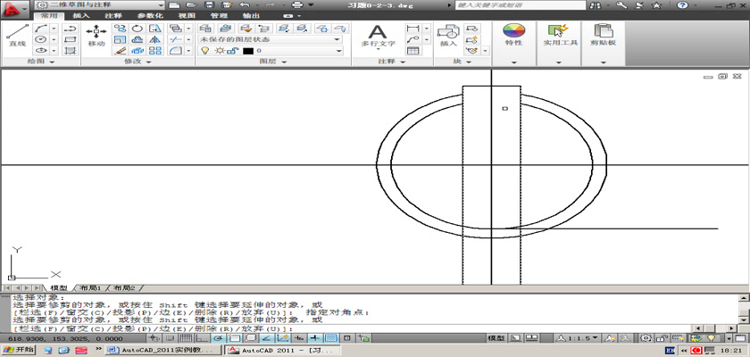The image size is (750, 357).
Task: Toggle the layer light bulb on/off icon
Action: point(205,52)
